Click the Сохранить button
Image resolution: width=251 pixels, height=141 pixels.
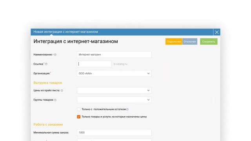pos(209,42)
